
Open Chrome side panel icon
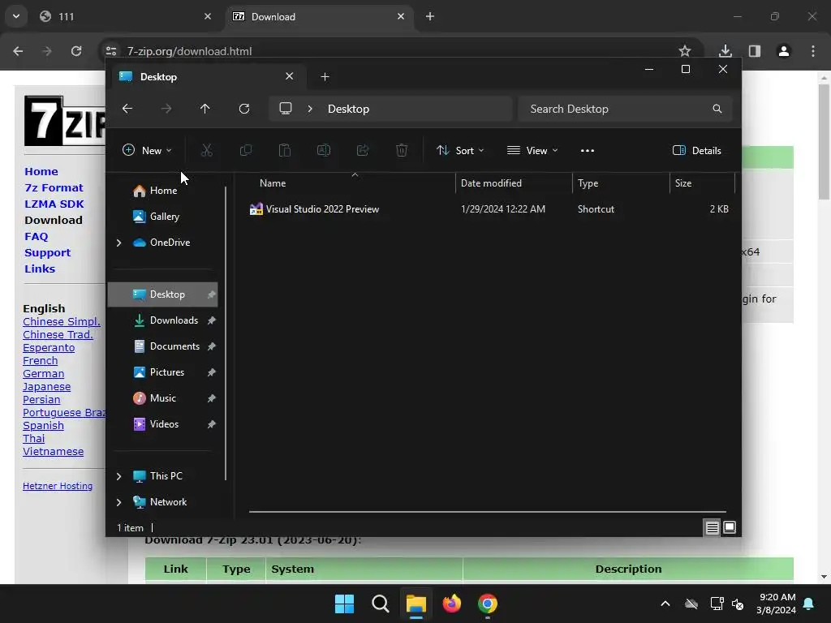click(x=755, y=51)
